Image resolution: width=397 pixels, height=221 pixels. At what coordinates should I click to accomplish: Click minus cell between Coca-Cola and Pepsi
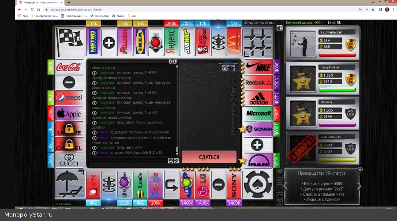69,82
